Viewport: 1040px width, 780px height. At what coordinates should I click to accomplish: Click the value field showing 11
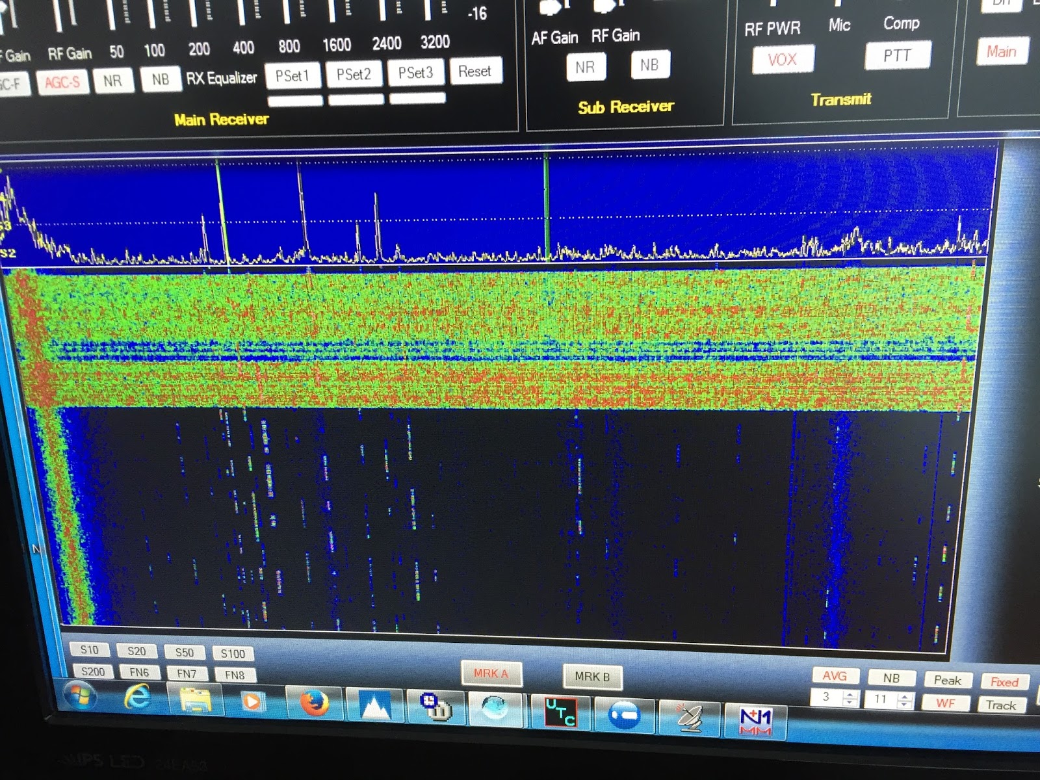point(881,699)
